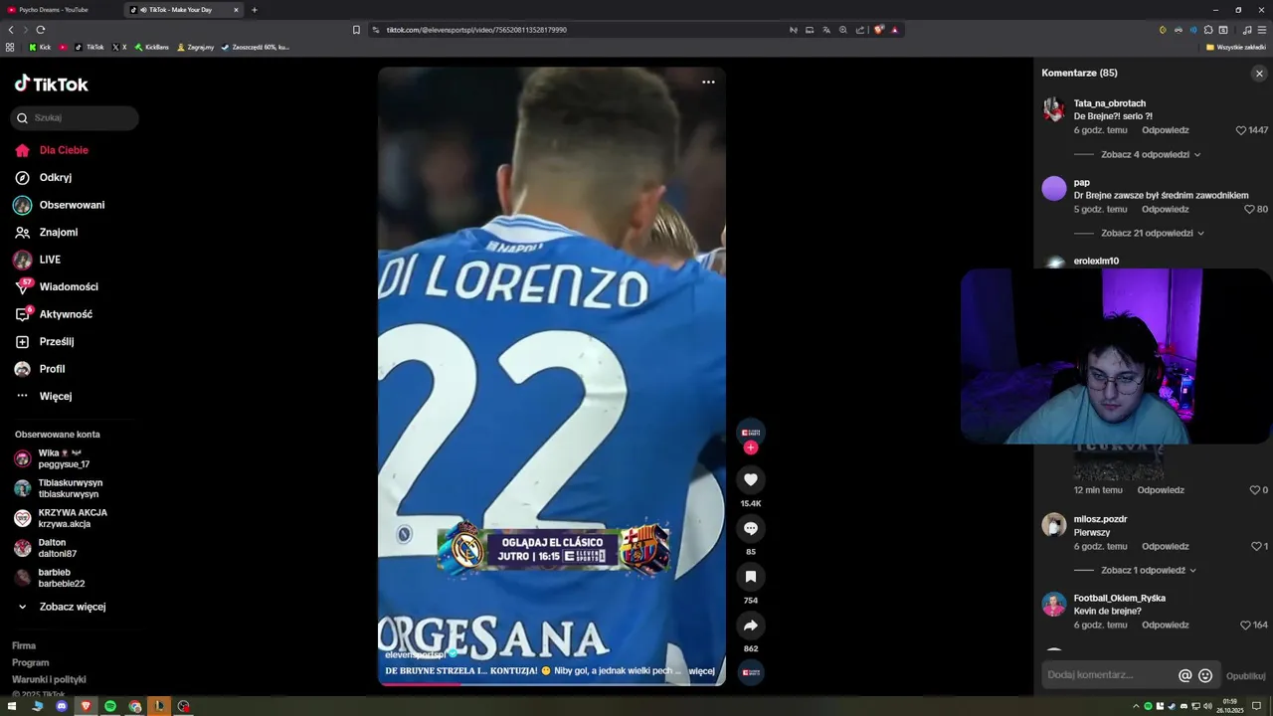Viewport: 1273px width, 716px height.
Task: Expand Zobacz 4 odpowiedzi replies
Action: click(x=1151, y=154)
